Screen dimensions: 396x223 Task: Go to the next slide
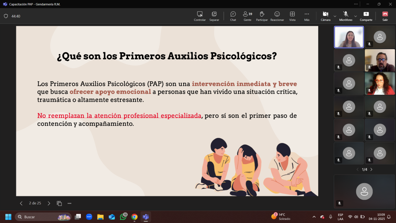(49, 203)
